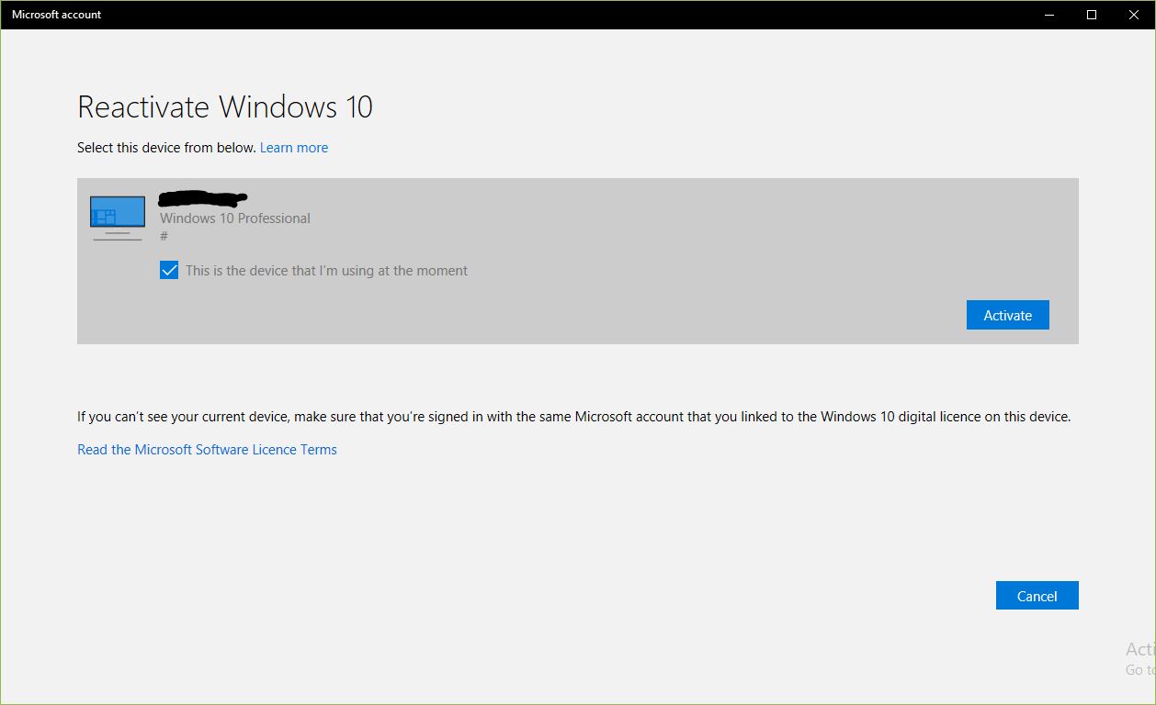Open the Learn more link
This screenshot has height=705, width=1156.
[x=294, y=148]
